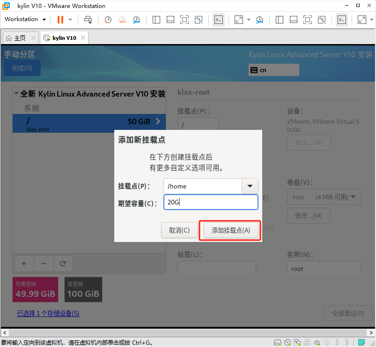Click the hard disk status bar icon

click(x=278, y=342)
